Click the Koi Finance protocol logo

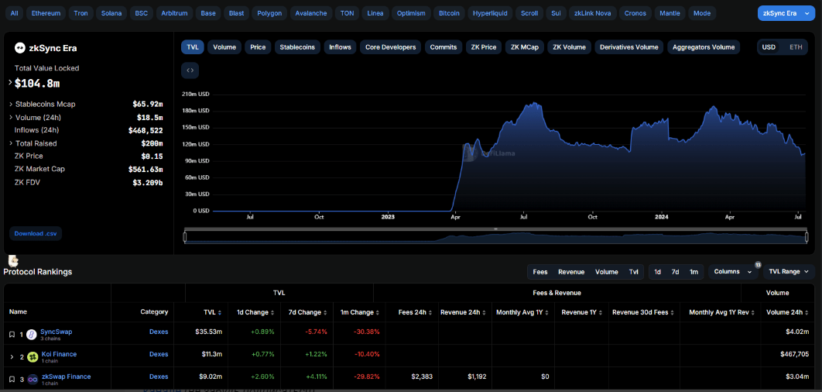coord(33,357)
